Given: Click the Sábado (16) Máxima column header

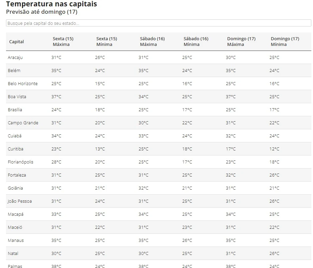Looking at the screenshot, I should [x=152, y=42].
